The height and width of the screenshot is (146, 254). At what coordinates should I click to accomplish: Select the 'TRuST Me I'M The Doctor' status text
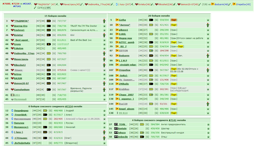tap(84, 26)
